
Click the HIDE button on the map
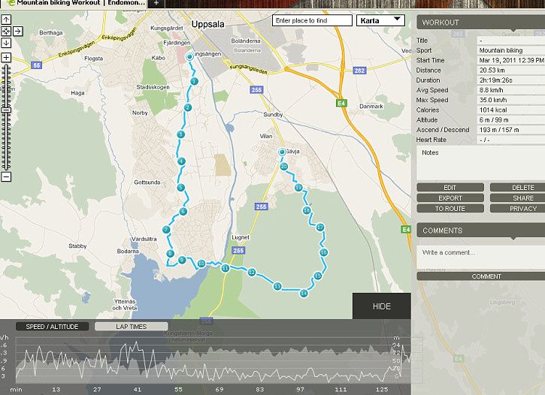click(x=382, y=306)
